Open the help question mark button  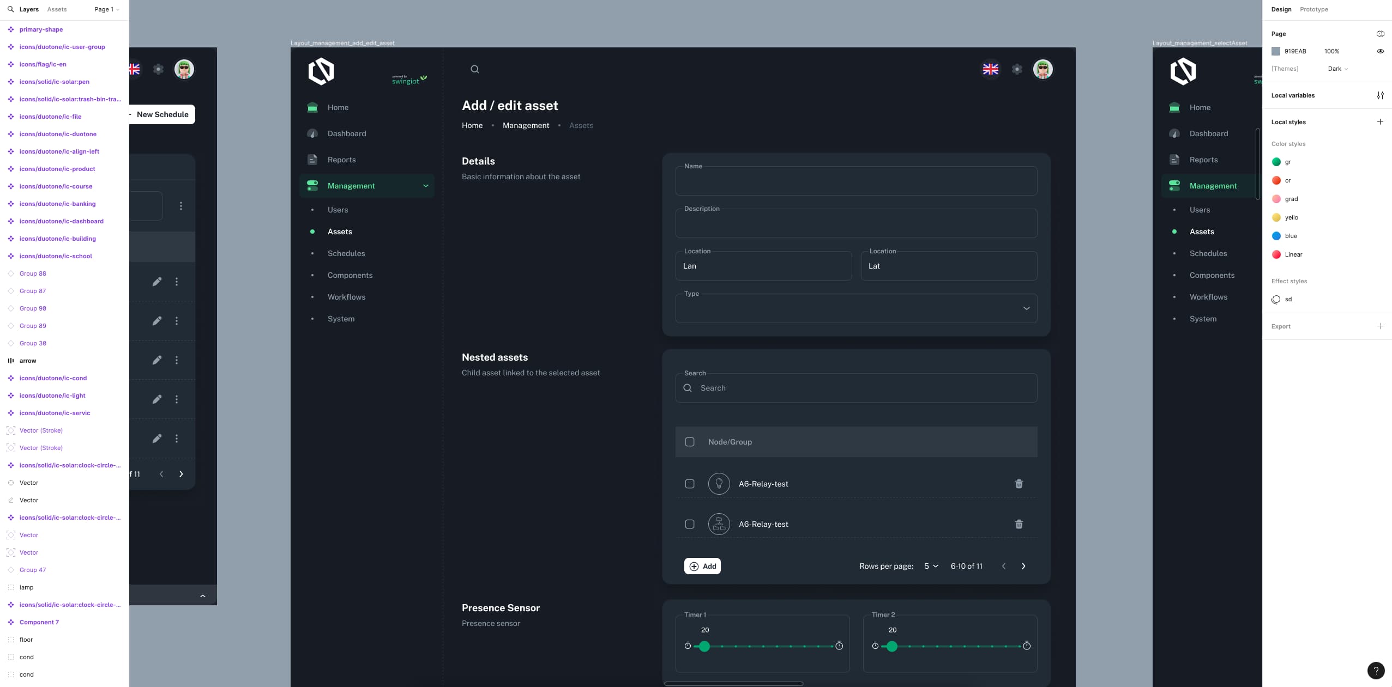click(1376, 671)
